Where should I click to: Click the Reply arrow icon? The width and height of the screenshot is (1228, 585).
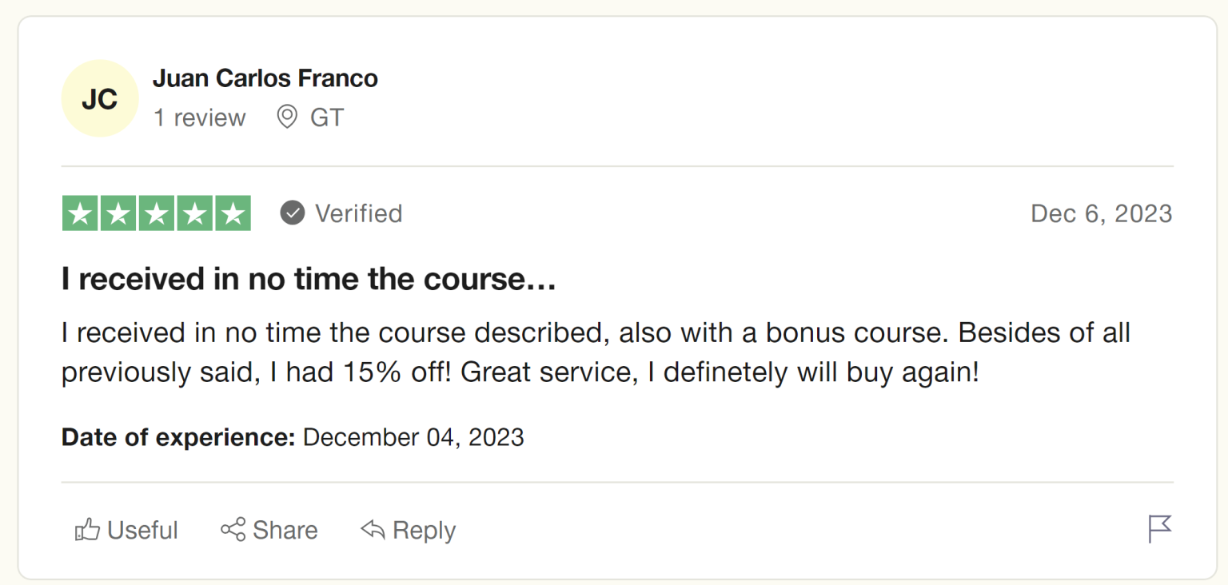(x=372, y=529)
